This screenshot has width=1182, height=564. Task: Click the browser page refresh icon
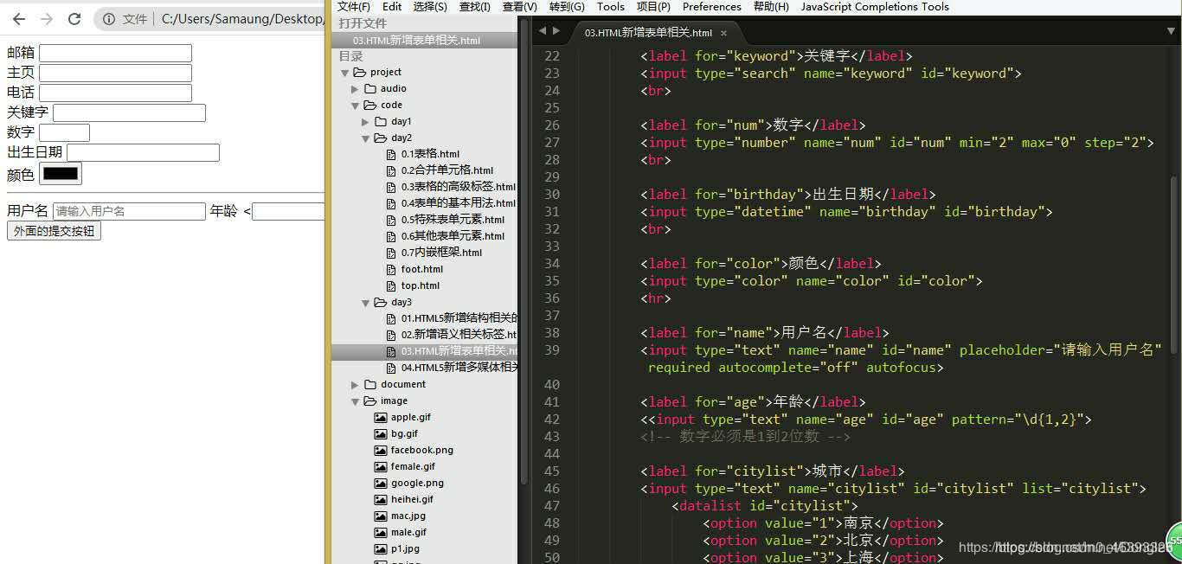tap(77, 18)
